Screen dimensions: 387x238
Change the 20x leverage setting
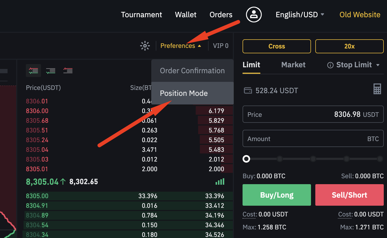(x=350, y=46)
